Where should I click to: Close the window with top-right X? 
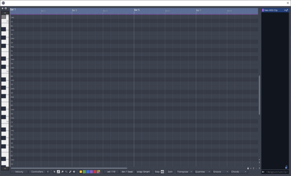pyautogui.click(x=288, y=3)
